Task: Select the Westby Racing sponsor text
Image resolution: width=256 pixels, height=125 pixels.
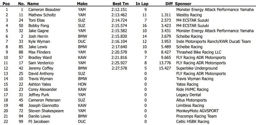Action: coord(189,15)
